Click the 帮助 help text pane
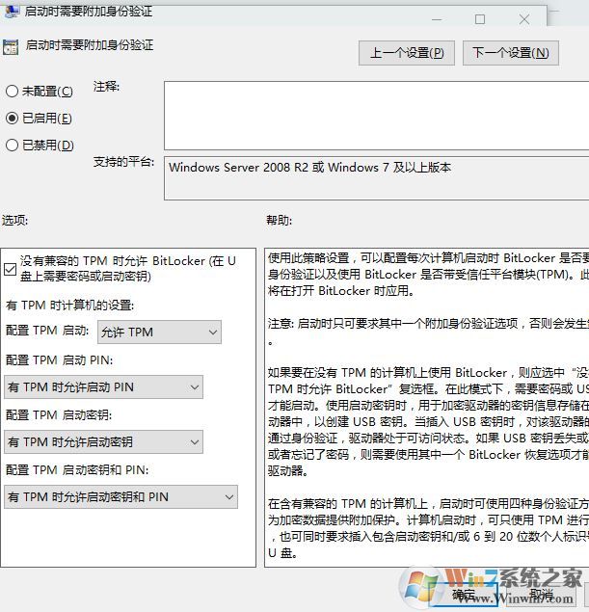The width and height of the screenshot is (589, 612). (427, 408)
